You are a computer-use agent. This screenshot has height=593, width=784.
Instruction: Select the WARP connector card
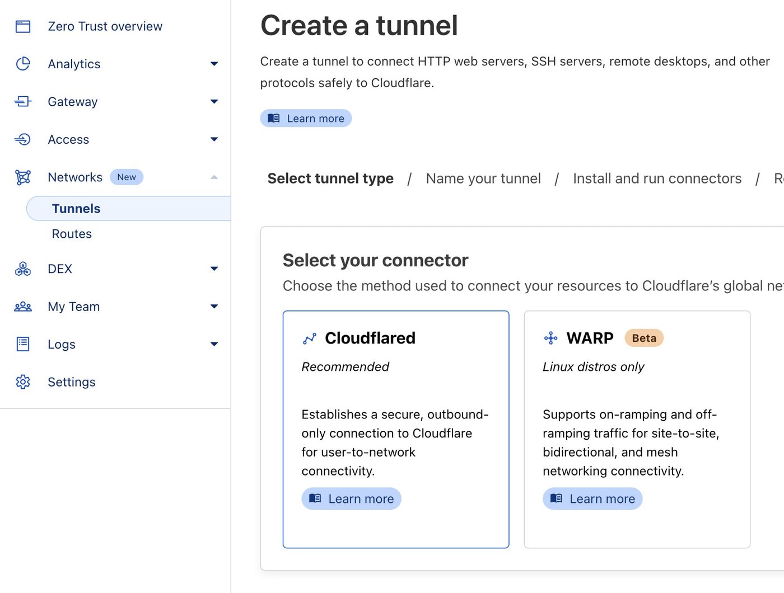tap(637, 430)
